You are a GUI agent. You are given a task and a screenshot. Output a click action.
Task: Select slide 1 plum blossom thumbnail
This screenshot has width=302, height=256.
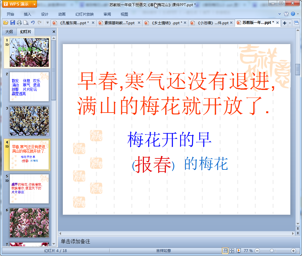[29, 52]
